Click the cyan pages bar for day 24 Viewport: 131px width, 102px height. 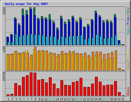click(x=97, y=40)
